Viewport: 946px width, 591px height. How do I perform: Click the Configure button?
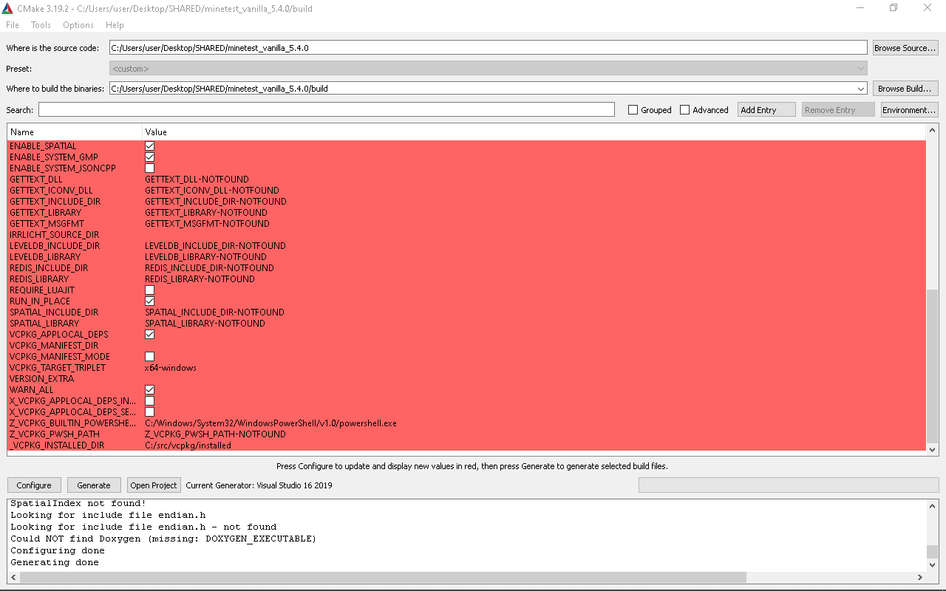[x=34, y=485]
